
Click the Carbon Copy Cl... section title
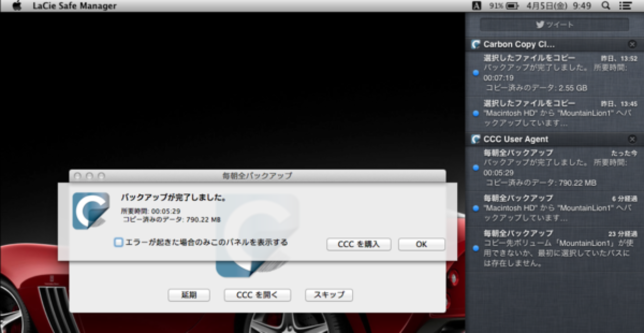tap(519, 45)
